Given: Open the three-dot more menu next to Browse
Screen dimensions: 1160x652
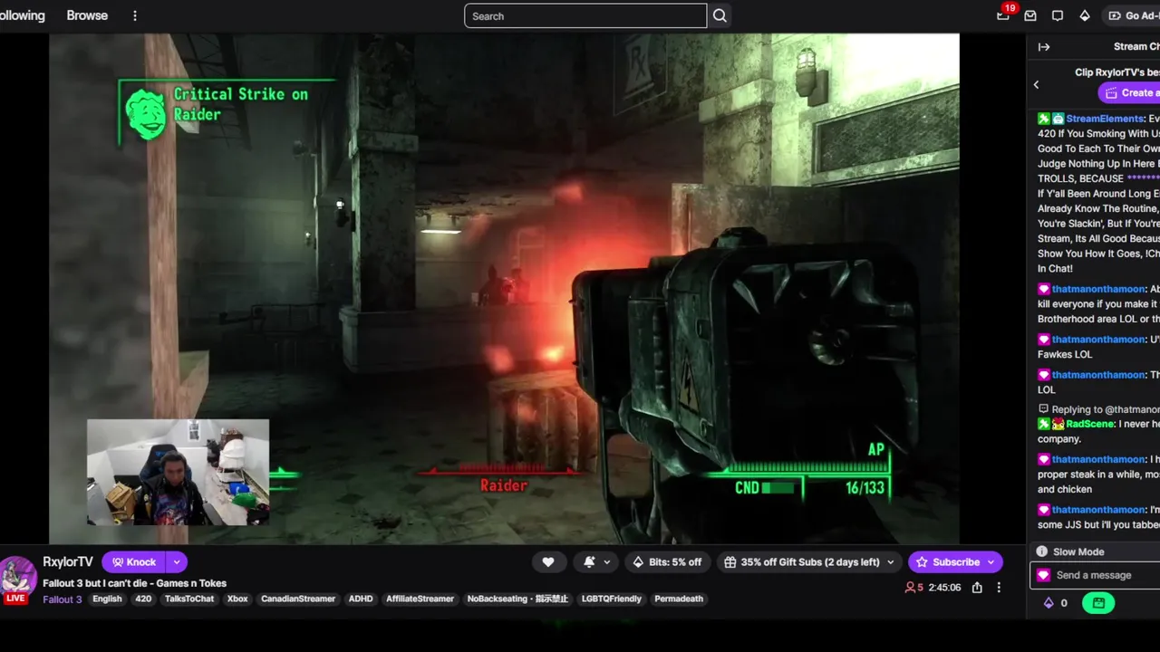Looking at the screenshot, I should click(135, 15).
